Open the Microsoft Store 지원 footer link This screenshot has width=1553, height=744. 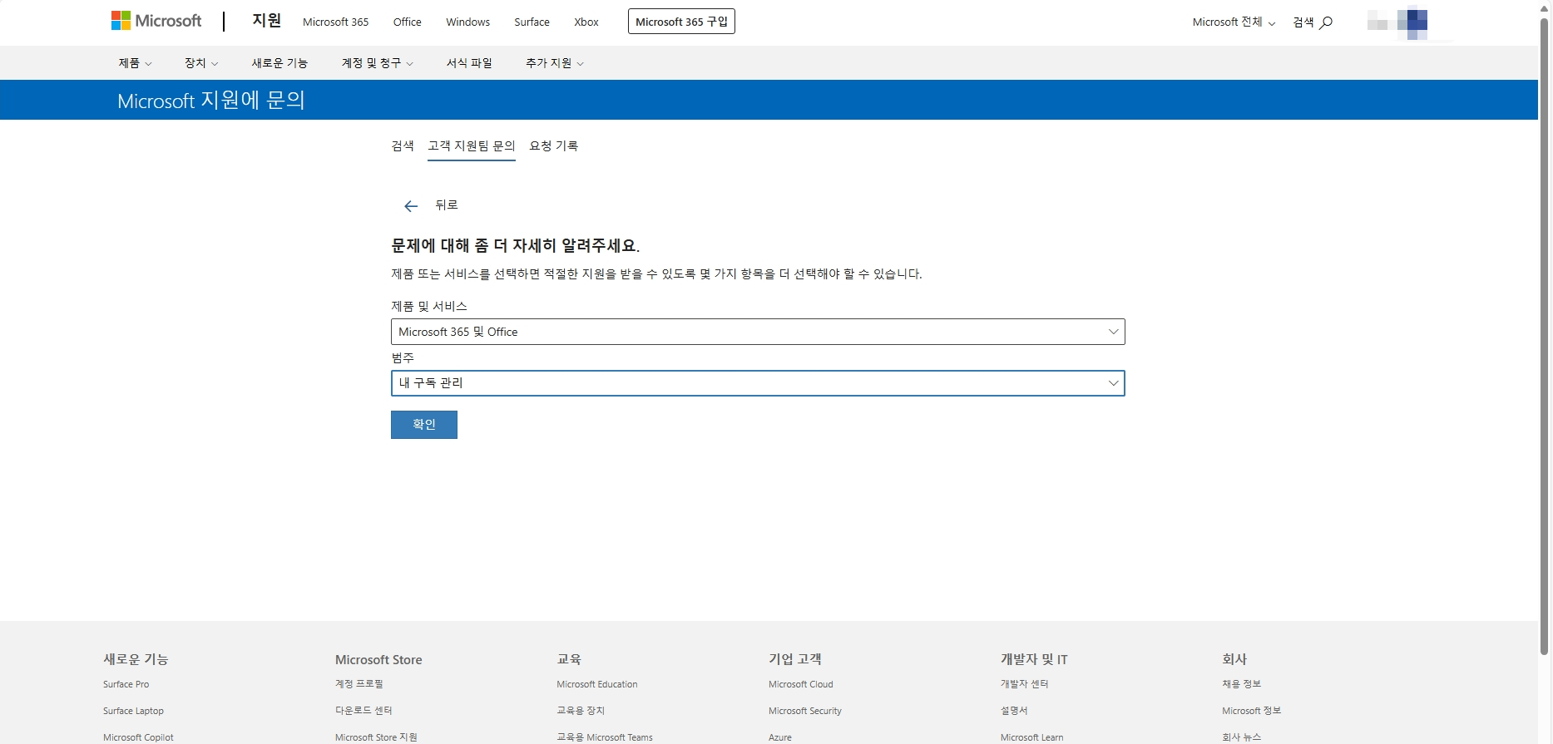coord(376,737)
